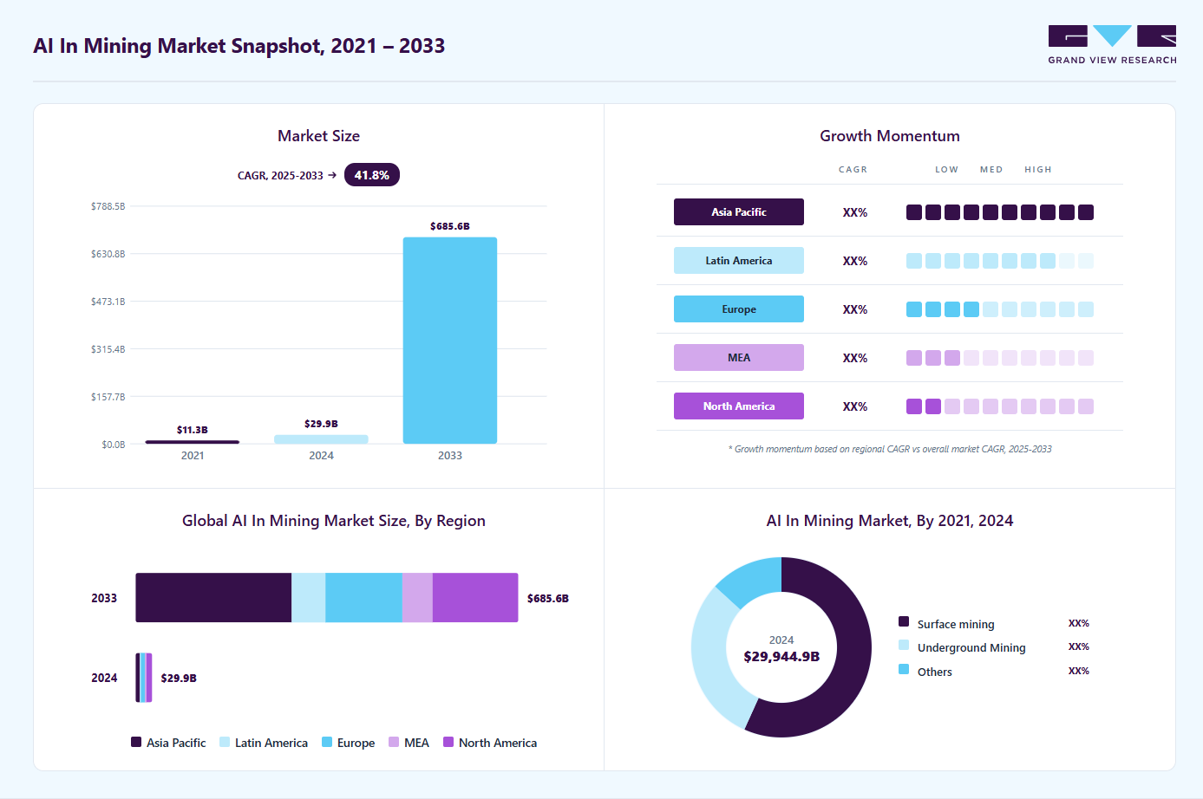The image size is (1203, 799).
Task: Select the Asia Pacific region label button
Action: pyautogui.click(x=739, y=212)
